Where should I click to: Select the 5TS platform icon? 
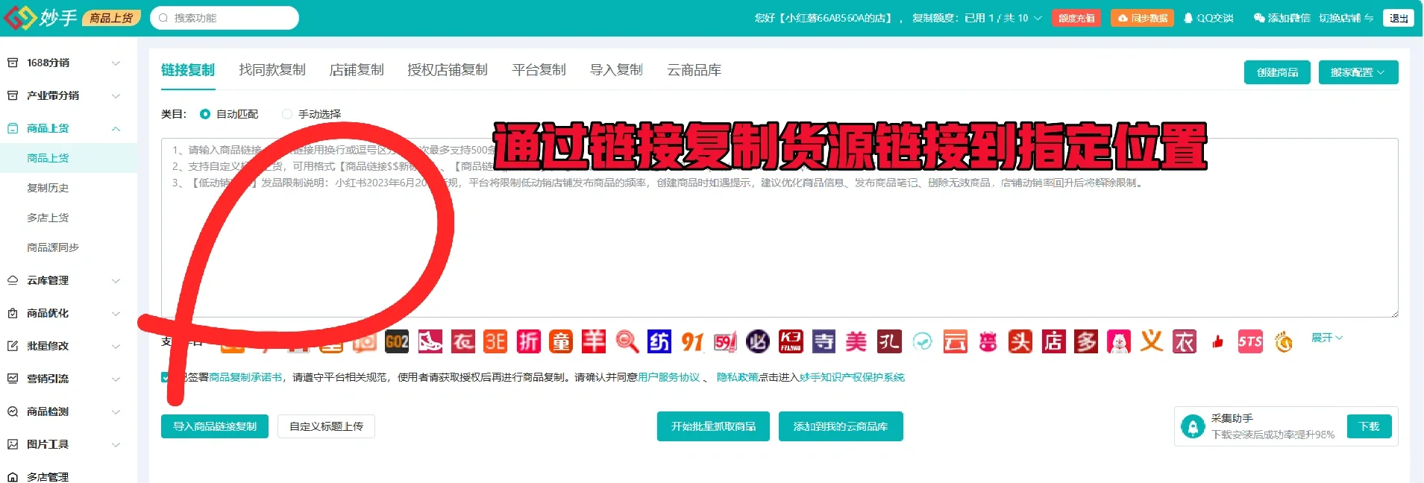pos(1250,342)
